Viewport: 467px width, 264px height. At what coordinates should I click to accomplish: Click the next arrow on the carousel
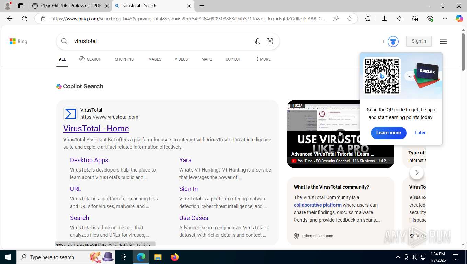[x=417, y=173]
